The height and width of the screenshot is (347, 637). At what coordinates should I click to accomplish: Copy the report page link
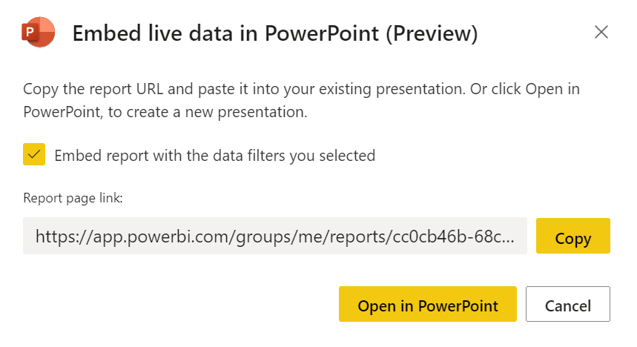tap(572, 236)
